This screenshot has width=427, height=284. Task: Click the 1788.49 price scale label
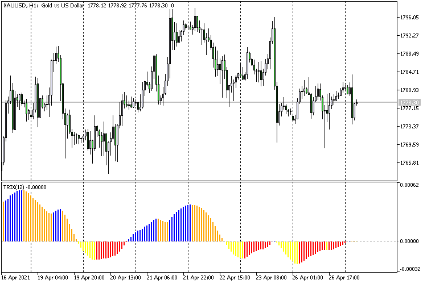tap(409, 54)
